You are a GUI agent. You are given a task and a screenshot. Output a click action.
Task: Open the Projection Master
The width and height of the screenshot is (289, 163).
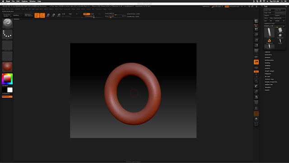tap(7, 15)
